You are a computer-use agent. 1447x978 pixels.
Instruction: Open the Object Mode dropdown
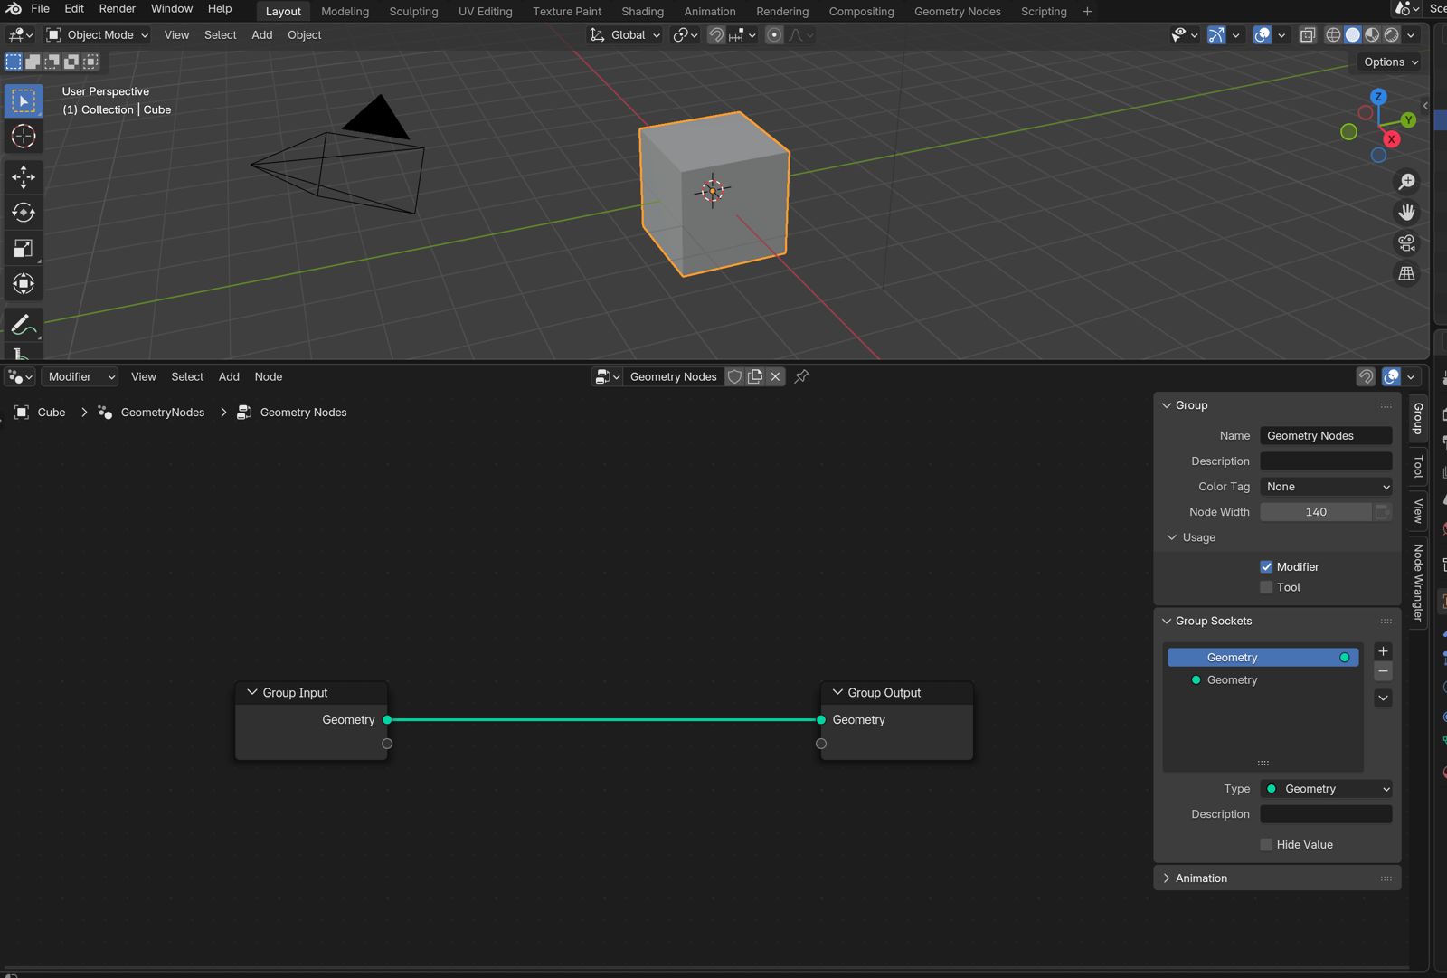(98, 35)
